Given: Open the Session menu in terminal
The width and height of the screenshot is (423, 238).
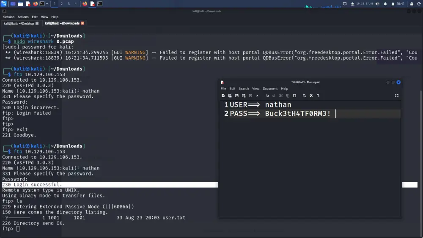Looking at the screenshot, I should (x=8, y=17).
